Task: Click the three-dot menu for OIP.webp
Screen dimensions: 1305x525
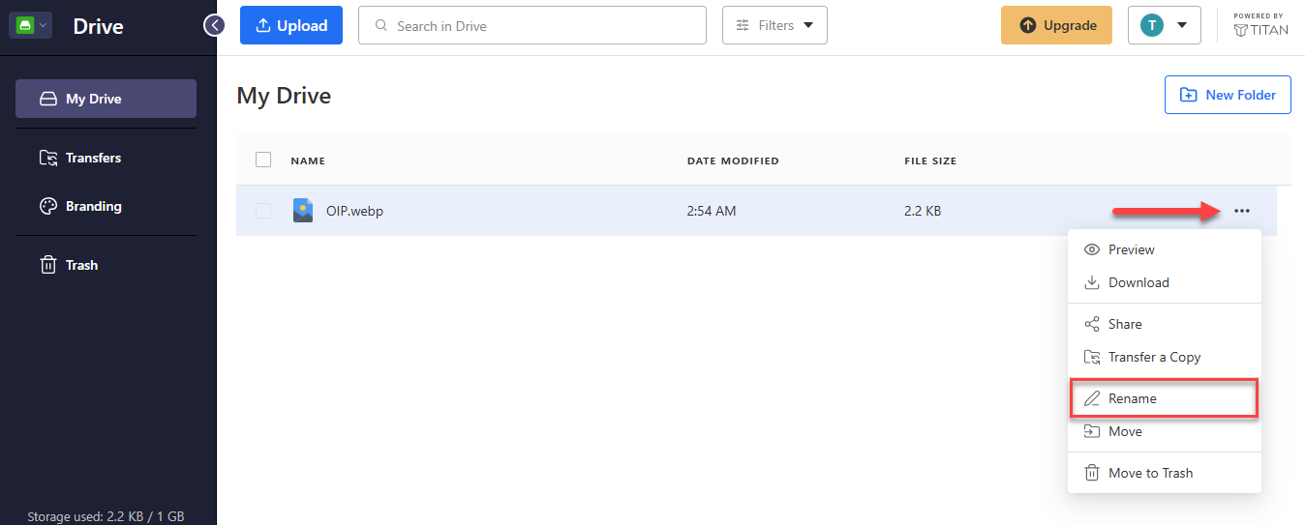Action: click(x=1242, y=211)
